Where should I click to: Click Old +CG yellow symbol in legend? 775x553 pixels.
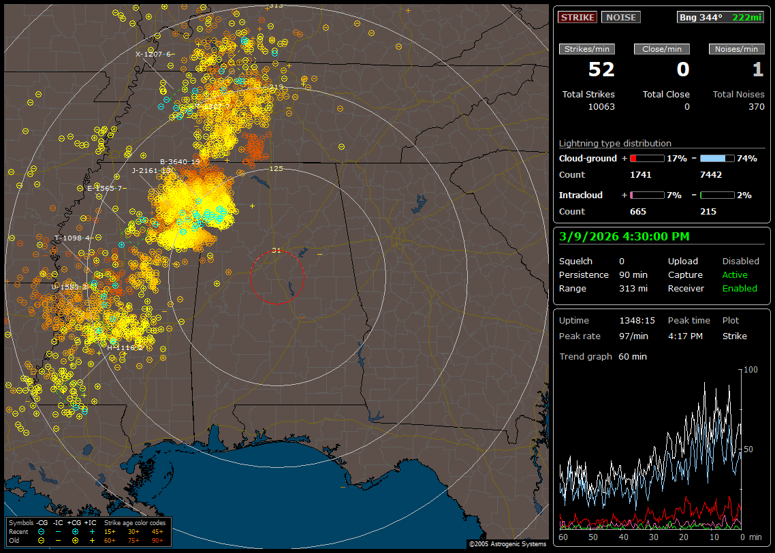point(75,540)
